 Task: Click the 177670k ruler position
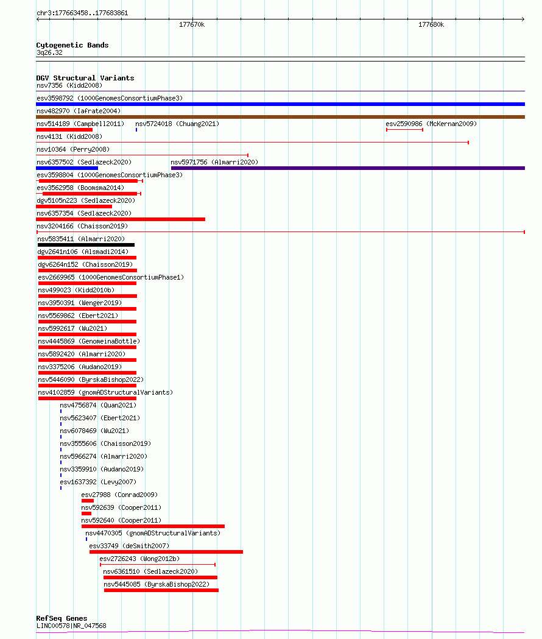(x=192, y=25)
